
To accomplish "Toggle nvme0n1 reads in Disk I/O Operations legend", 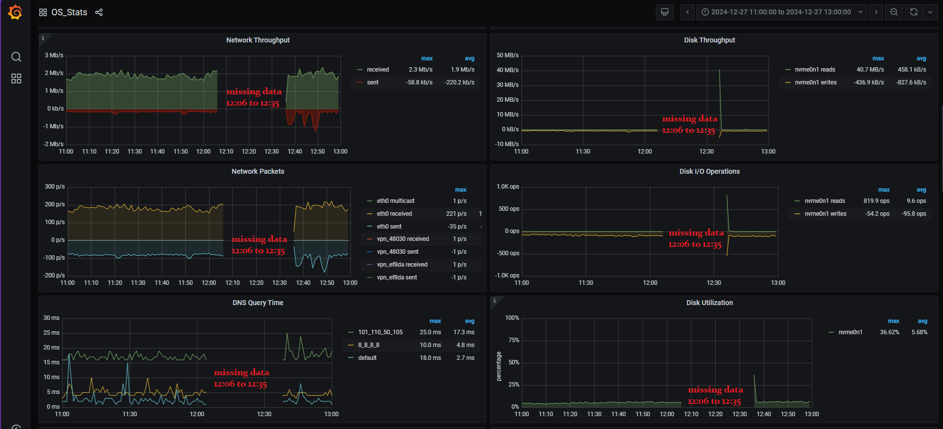I will point(824,201).
